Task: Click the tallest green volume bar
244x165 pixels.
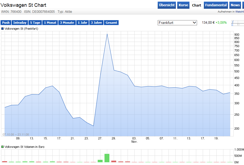Action: coord(107,158)
